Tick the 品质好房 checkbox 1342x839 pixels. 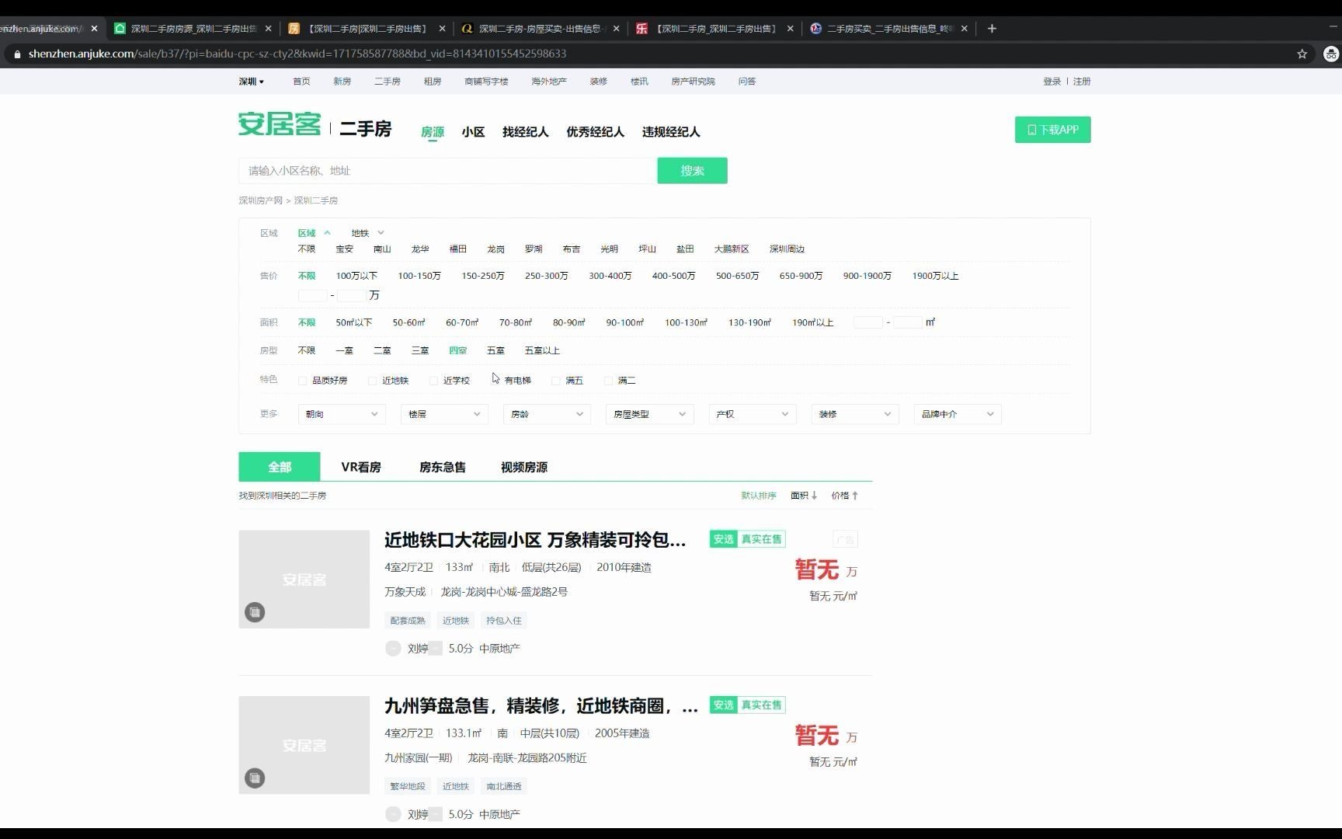pyautogui.click(x=303, y=381)
